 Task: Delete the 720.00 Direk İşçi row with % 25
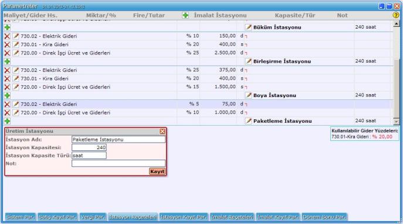[x=7, y=53]
